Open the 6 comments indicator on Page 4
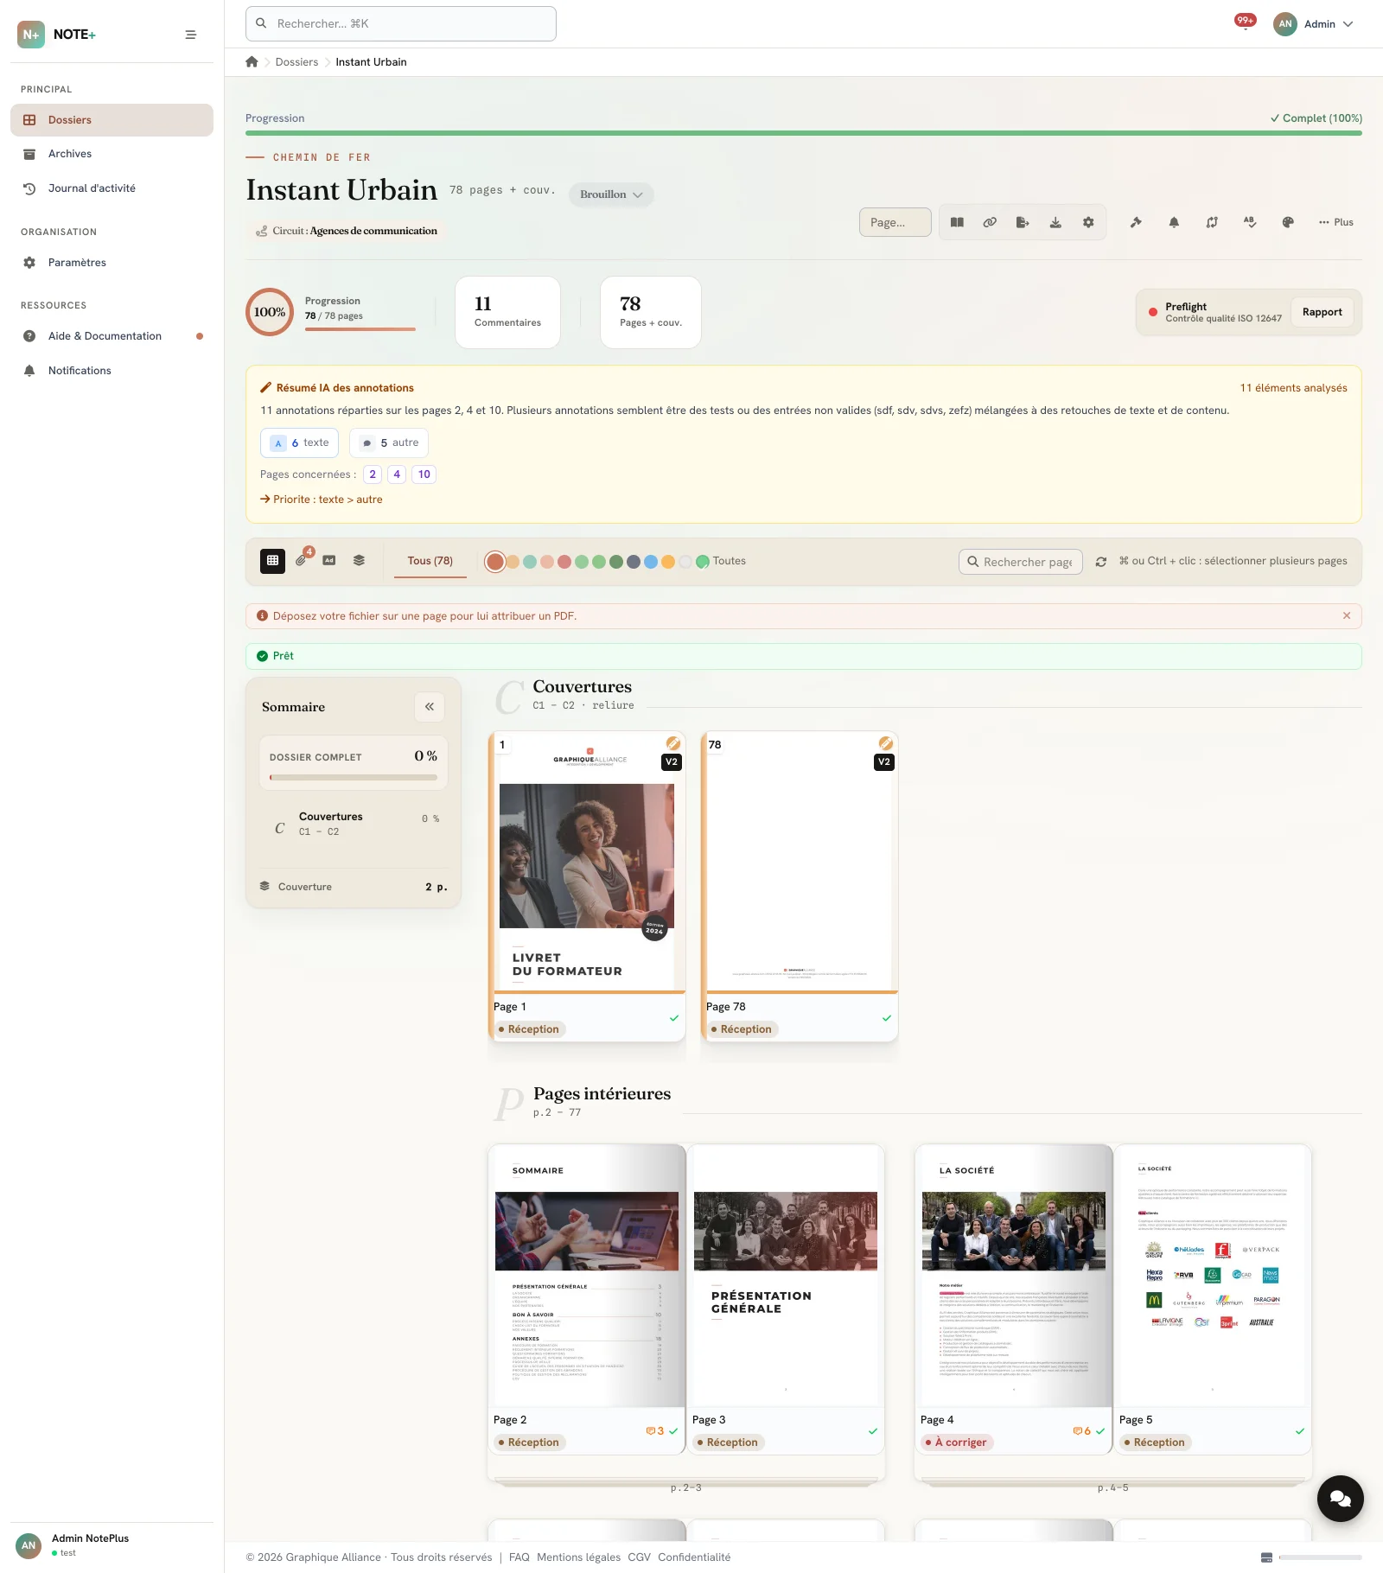The height and width of the screenshot is (1573, 1383). coord(1081,1431)
